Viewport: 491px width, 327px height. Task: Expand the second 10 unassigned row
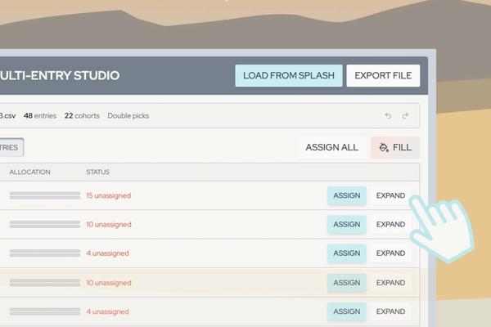point(390,283)
